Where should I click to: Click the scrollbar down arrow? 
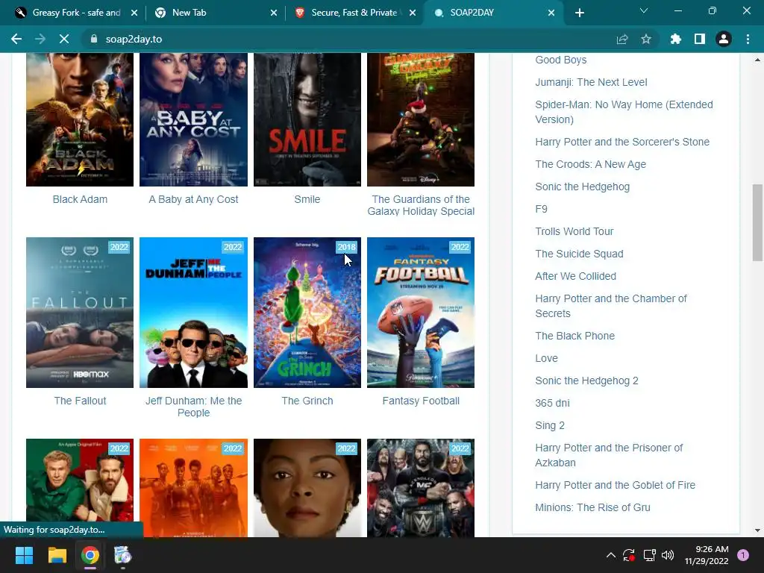(x=757, y=530)
